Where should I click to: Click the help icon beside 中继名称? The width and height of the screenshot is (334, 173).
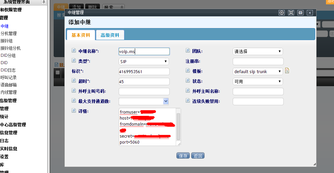(74, 51)
